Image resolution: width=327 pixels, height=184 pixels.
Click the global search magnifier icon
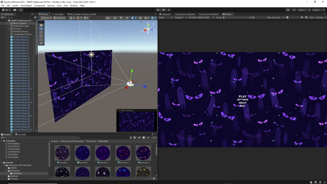(294, 10)
